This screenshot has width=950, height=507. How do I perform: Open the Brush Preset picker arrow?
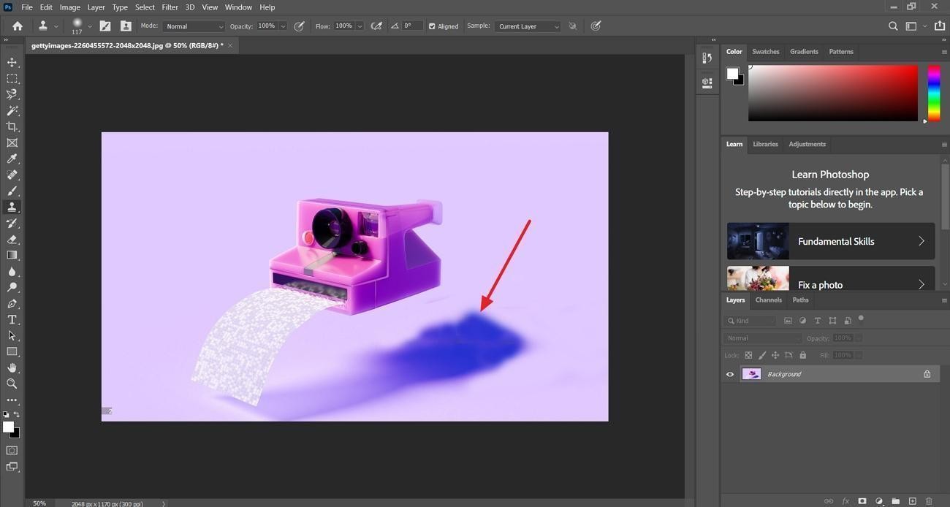90,26
